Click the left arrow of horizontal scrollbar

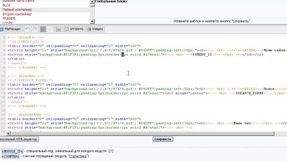tap(8, 134)
